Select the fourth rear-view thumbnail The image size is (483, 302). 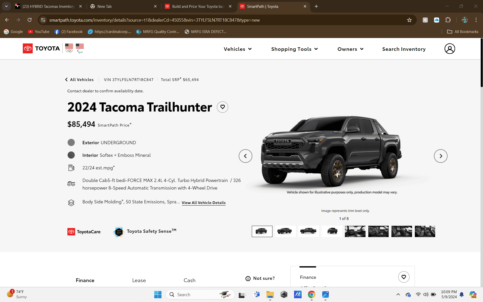tap(332, 231)
